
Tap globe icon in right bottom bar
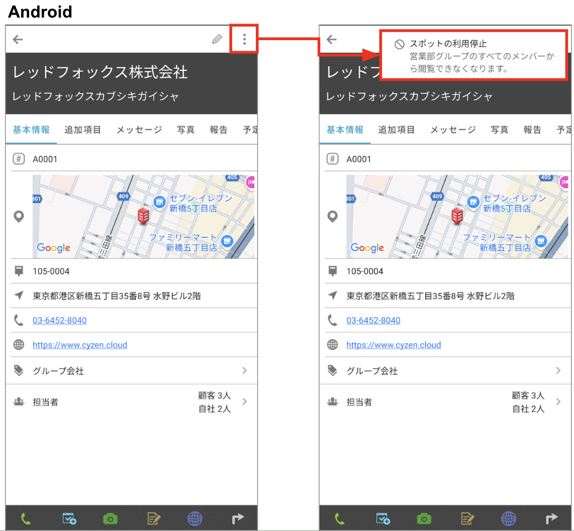[x=509, y=518]
